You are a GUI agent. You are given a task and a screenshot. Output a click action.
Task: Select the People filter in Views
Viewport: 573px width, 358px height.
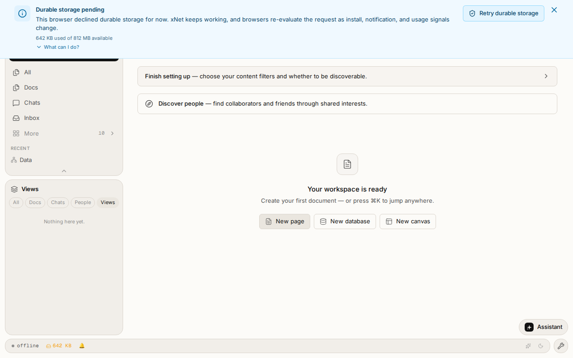[x=83, y=203]
